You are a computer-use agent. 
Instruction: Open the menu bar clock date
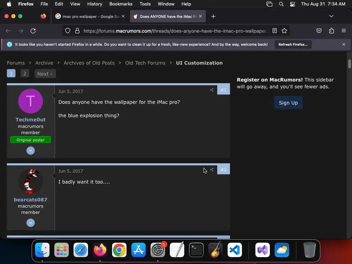(x=323, y=4)
